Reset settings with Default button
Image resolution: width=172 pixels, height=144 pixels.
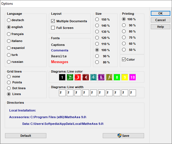(x=26, y=136)
